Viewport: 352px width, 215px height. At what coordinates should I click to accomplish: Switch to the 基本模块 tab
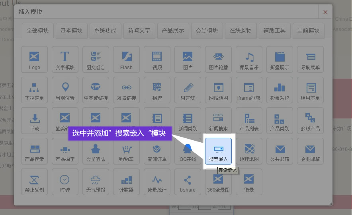[x=72, y=31]
